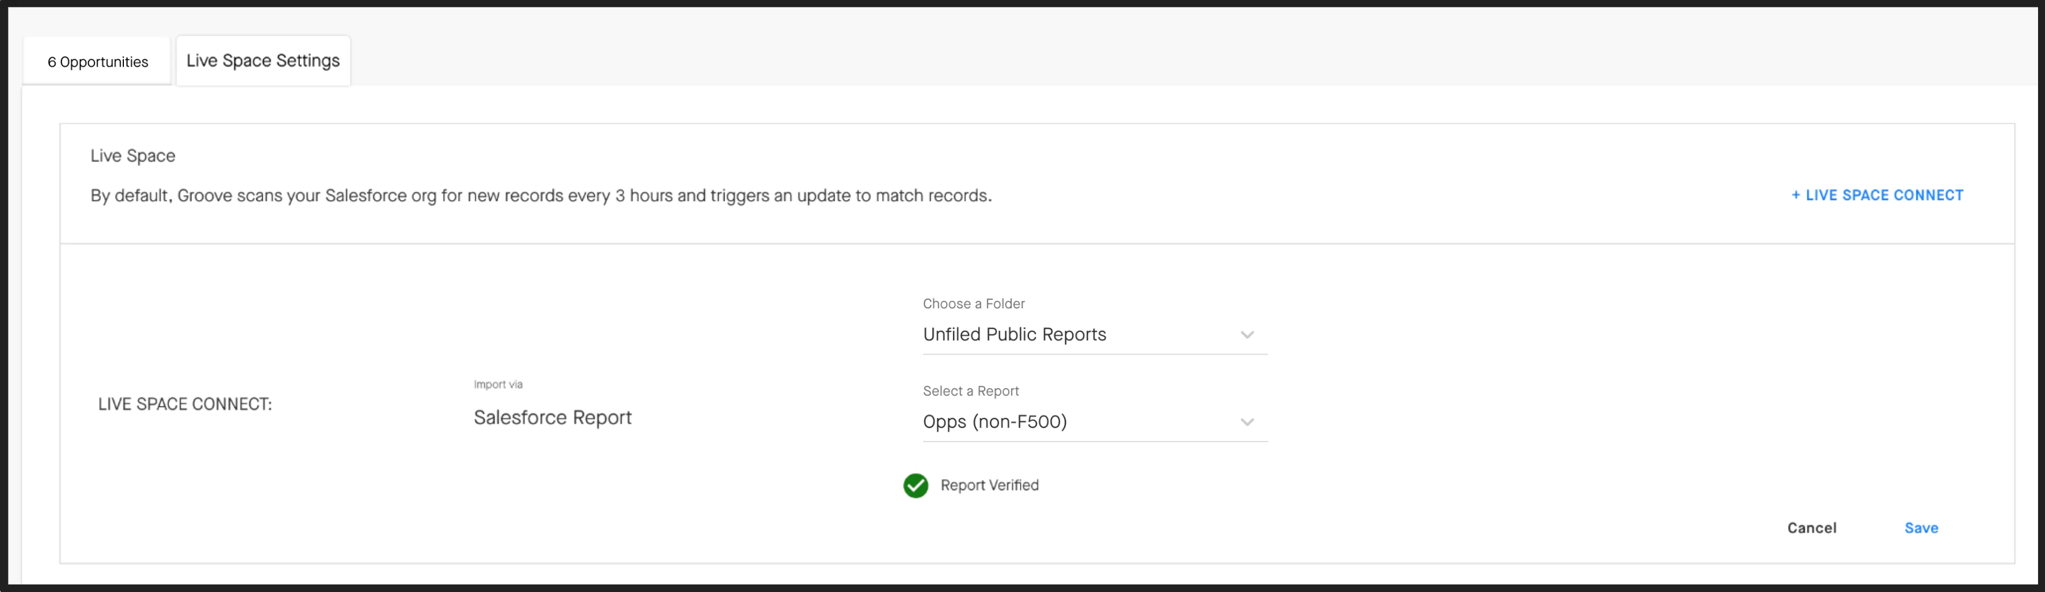Click the + LIVE SPACE CONNECT link
2045x592 pixels.
pos(1877,195)
